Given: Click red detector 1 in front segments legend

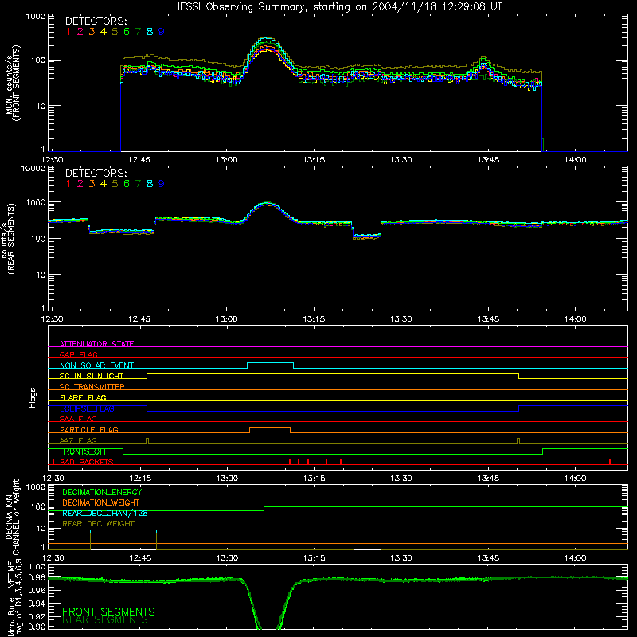Looking at the screenshot, I should (x=68, y=32).
